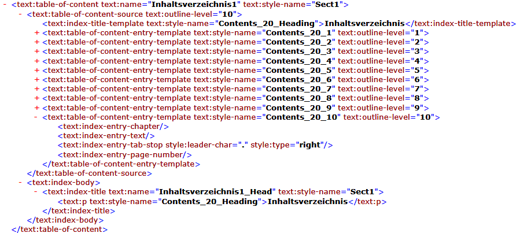Expand the Contents_20_8 entry template
This screenshot has height=233, width=524.
point(37,98)
